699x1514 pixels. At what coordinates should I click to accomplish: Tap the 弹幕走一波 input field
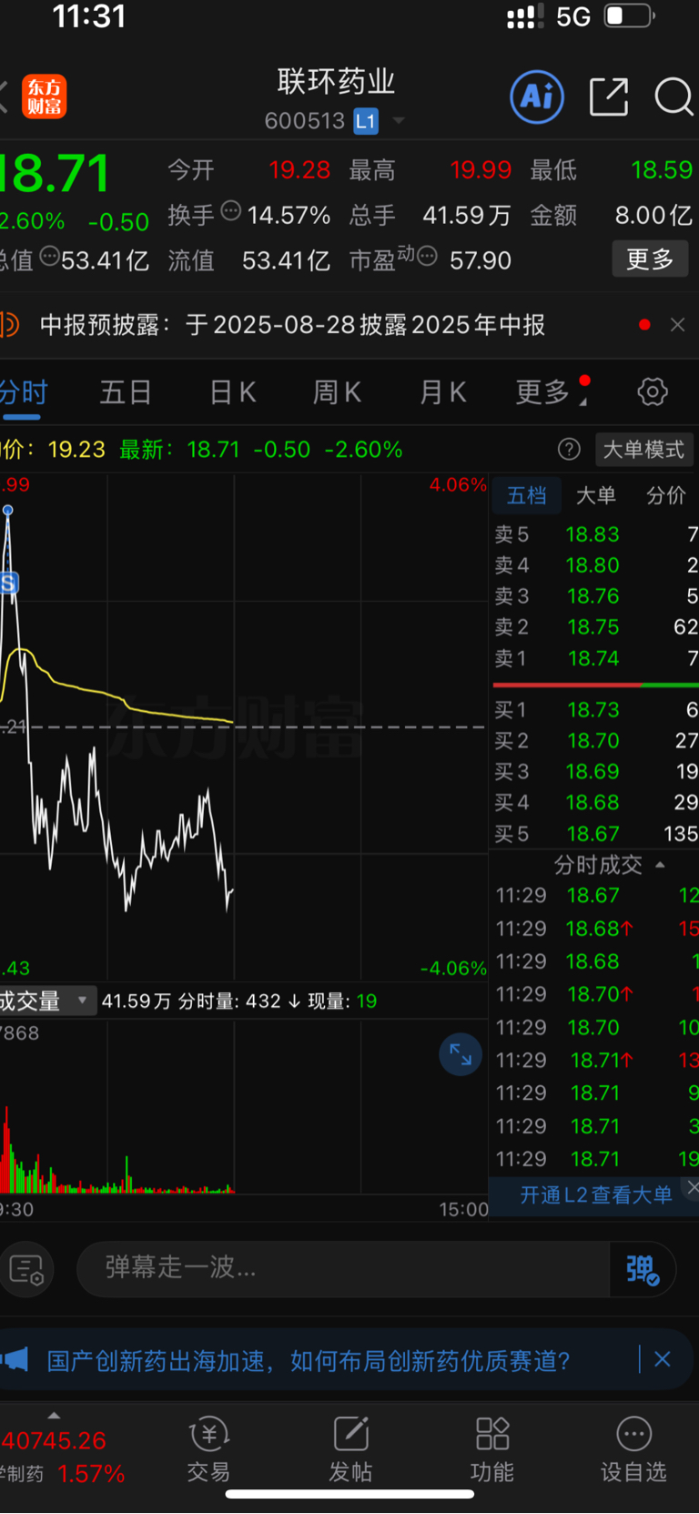pos(343,1269)
